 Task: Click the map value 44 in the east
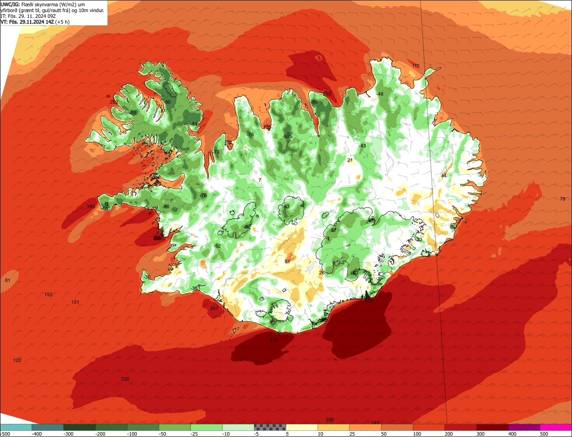[x=444, y=176]
